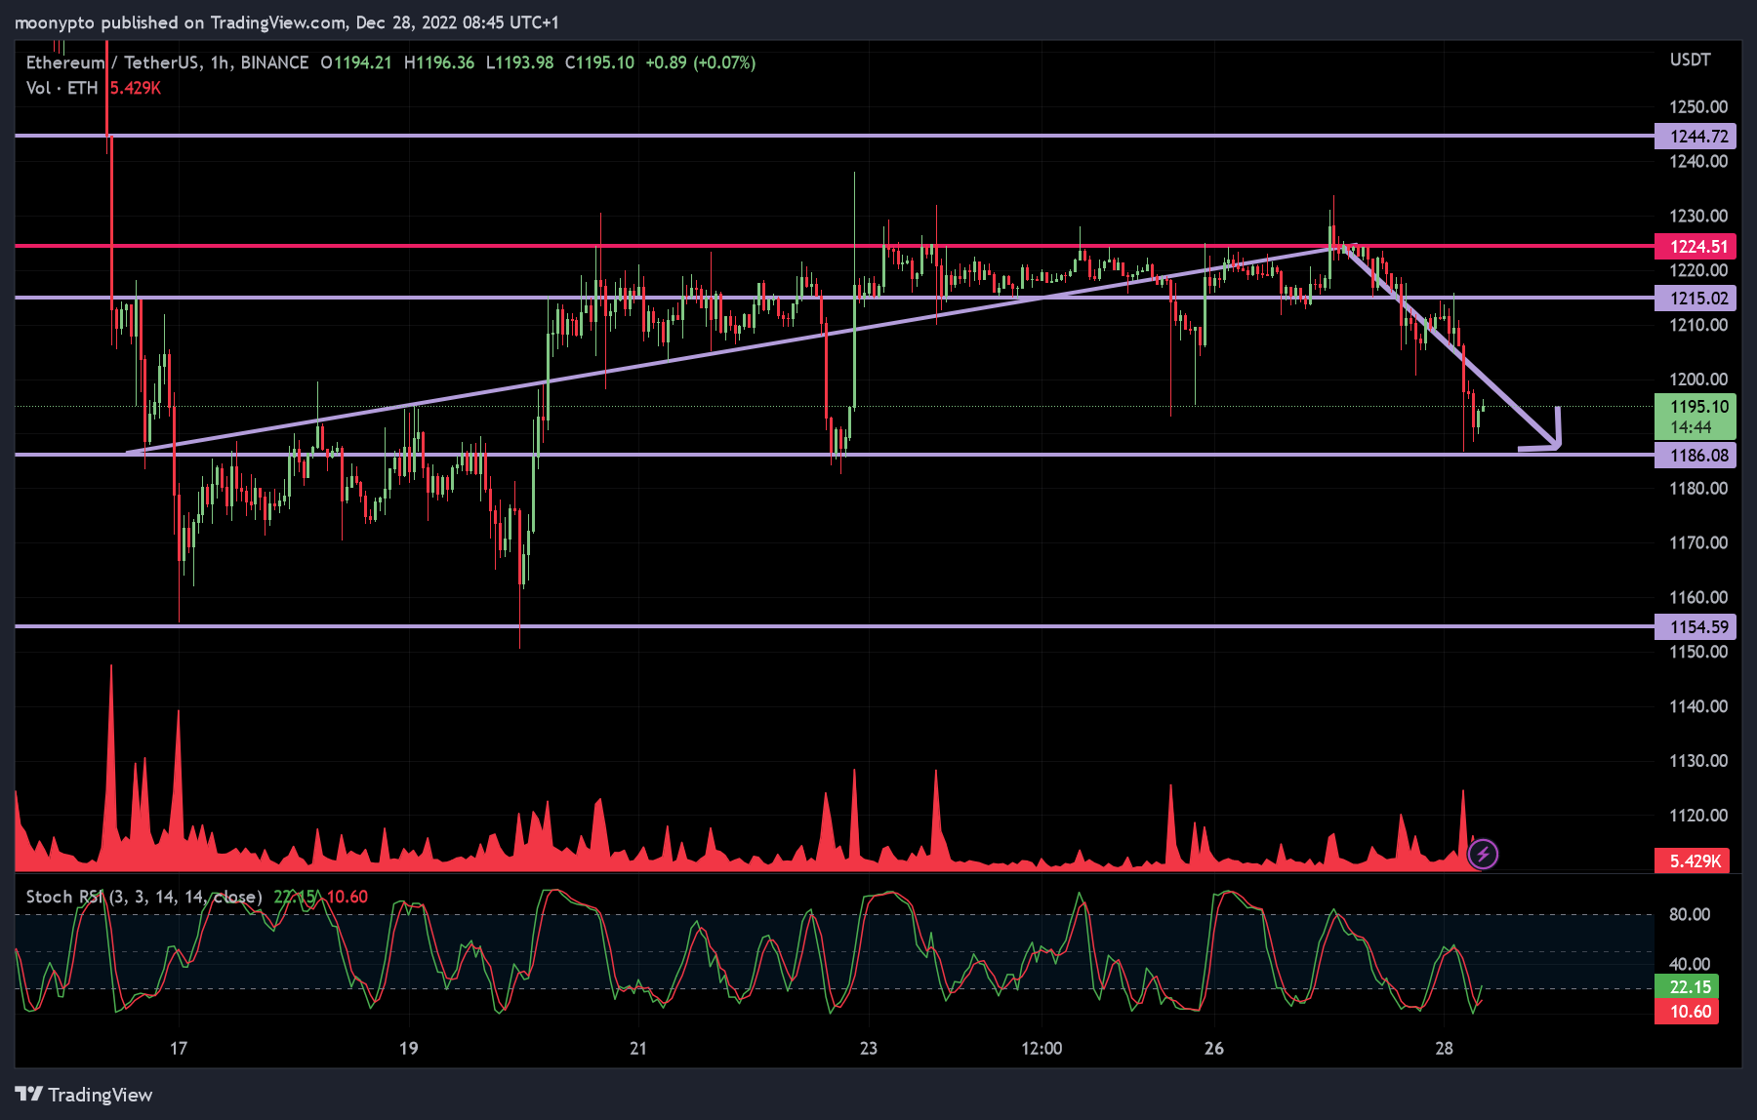Click the 1186.08 price level label
The width and height of the screenshot is (1757, 1120).
[x=1696, y=456]
